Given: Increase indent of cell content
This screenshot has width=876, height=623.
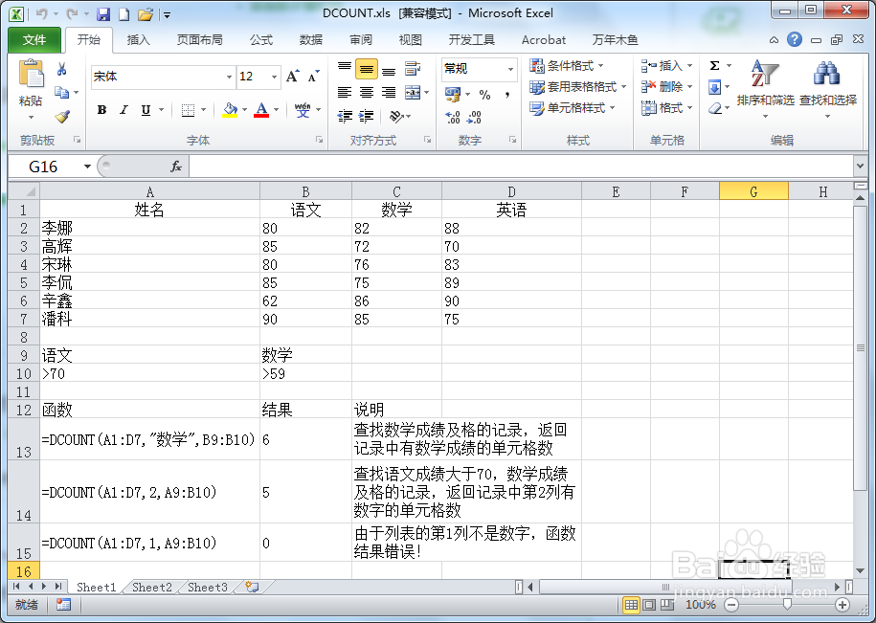Looking at the screenshot, I should click(366, 116).
